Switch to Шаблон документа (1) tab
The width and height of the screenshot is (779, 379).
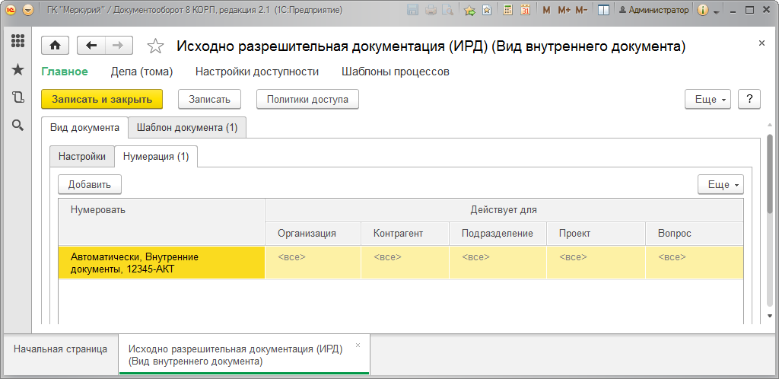[187, 127]
